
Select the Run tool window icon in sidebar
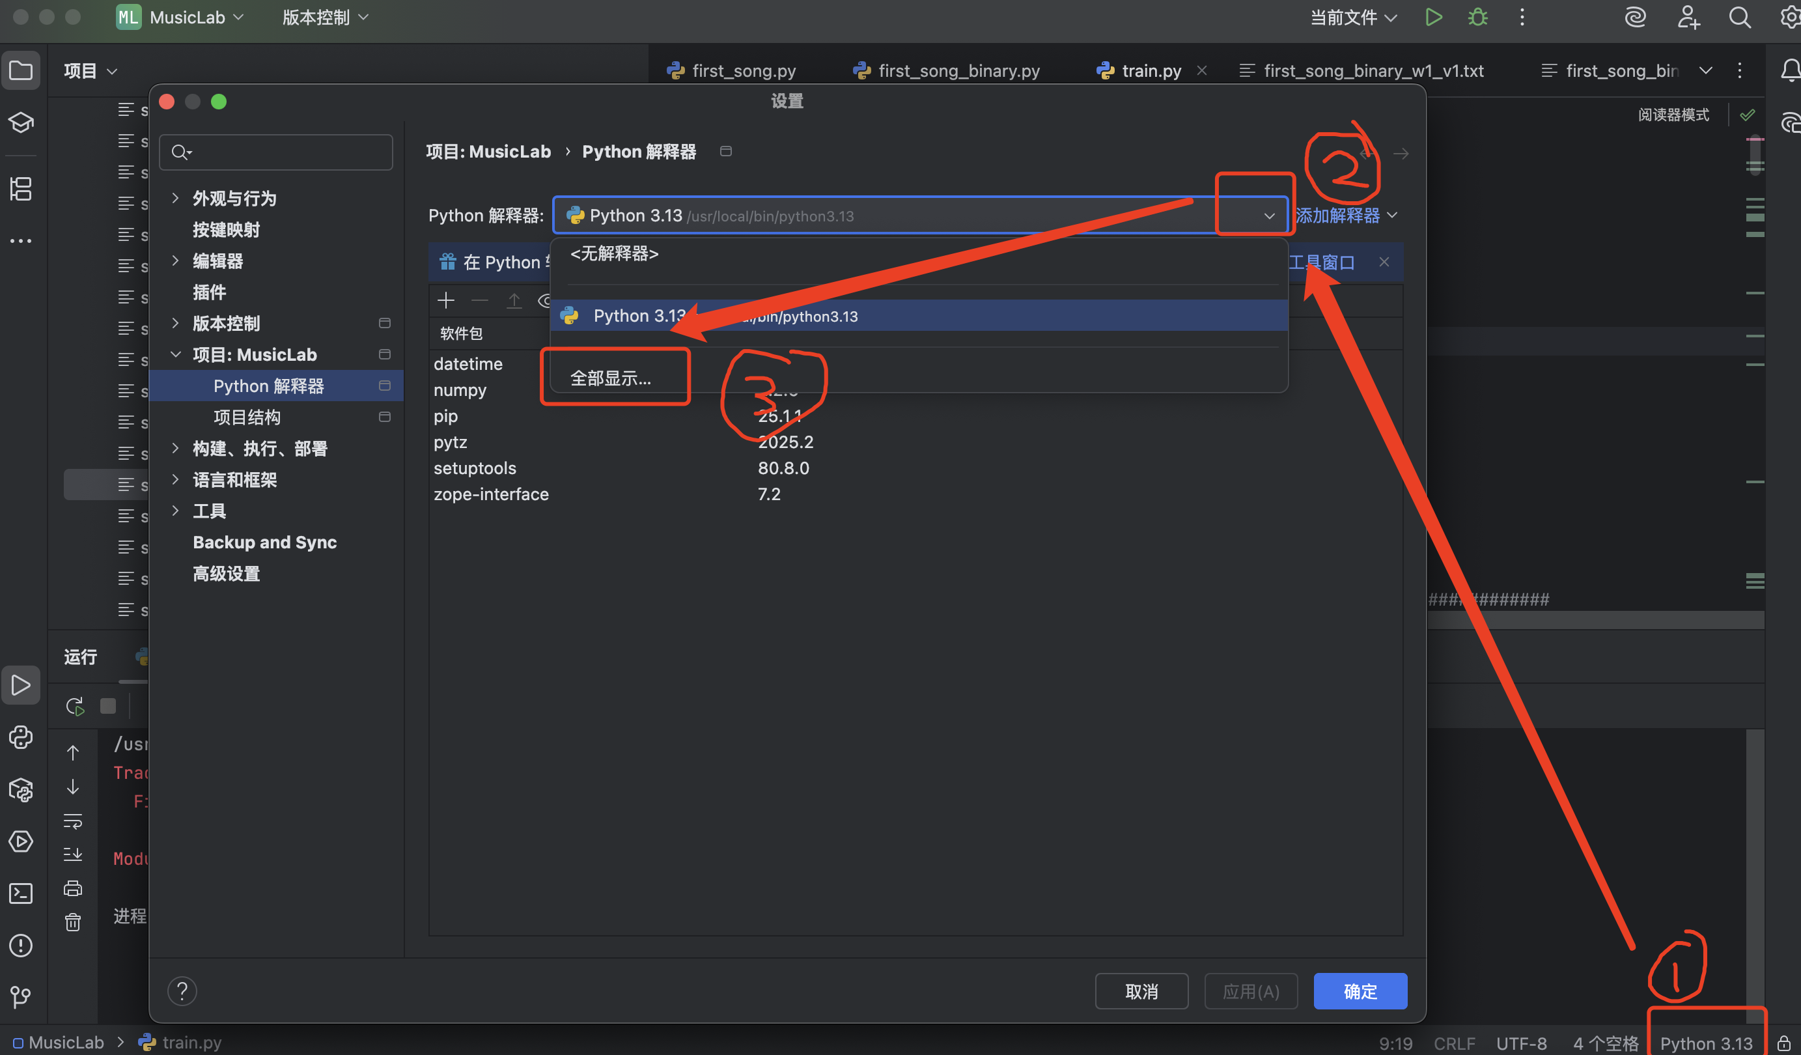(21, 684)
